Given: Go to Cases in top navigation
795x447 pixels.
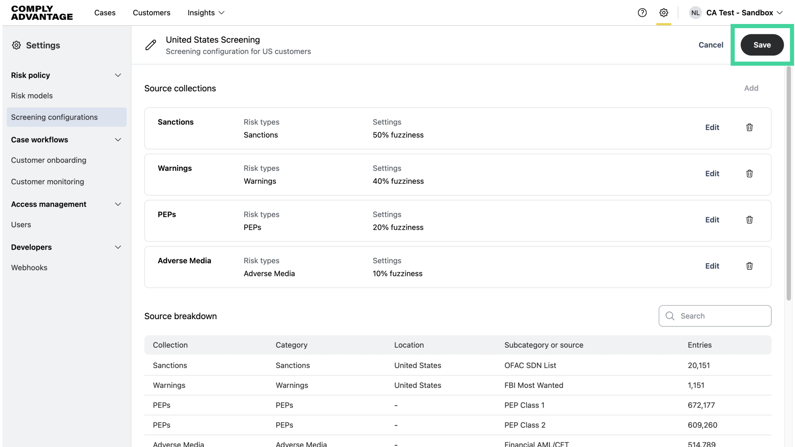Looking at the screenshot, I should (x=105, y=13).
